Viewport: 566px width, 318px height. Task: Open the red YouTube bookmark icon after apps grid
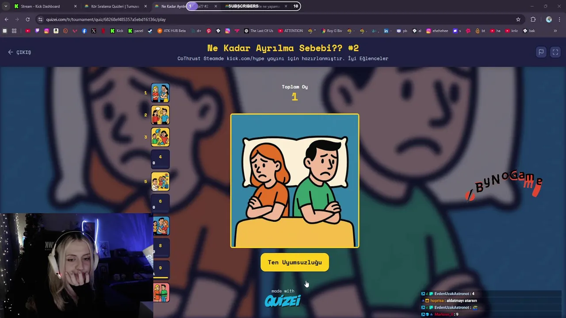[x=27, y=31]
